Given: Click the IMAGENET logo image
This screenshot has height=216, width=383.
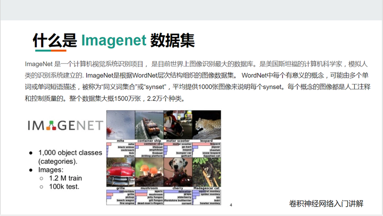Looking at the screenshot, I should coord(65,126).
